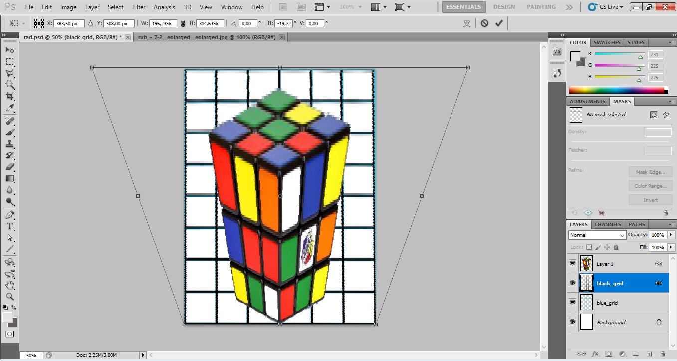677x361 pixels.
Task: Add a pixel mask in Masks panel
Action: click(654, 115)
